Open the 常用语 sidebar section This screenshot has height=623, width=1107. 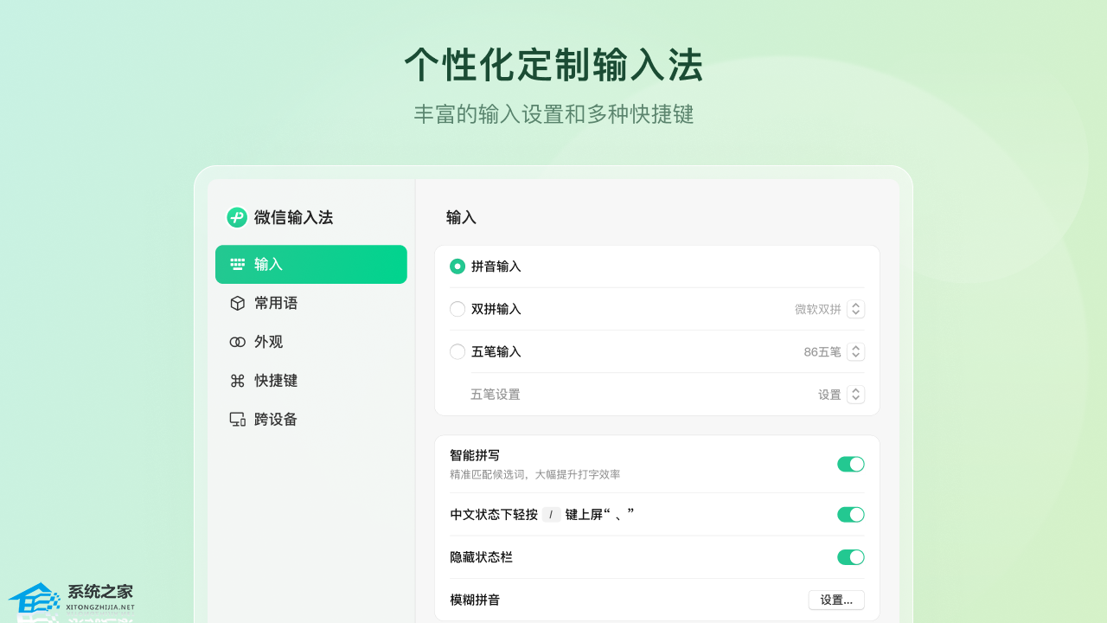pyautogui.click(x=311, y=303)
